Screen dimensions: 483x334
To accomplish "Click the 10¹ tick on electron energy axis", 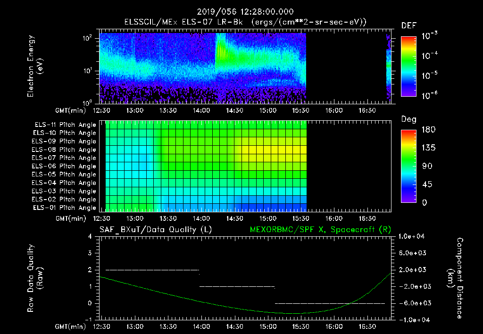I will tap(87, 71).
